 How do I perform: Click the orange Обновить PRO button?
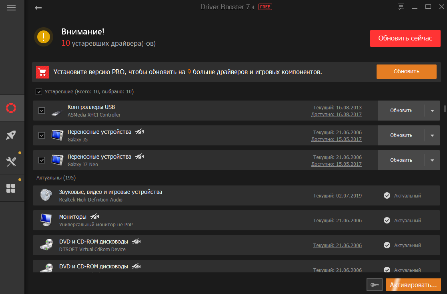click(406, 71)
